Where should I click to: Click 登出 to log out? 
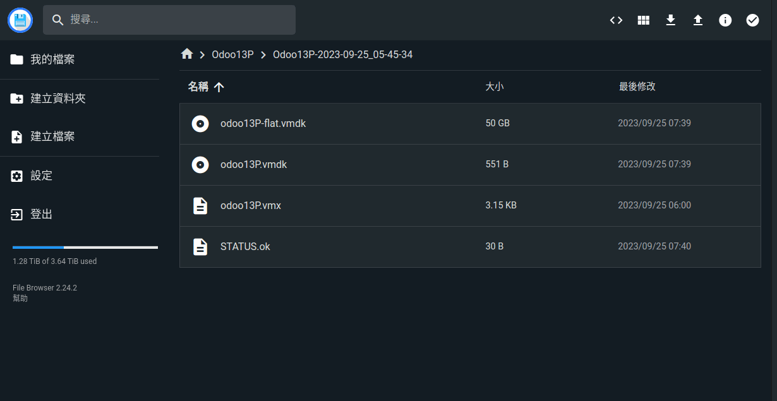click(41, 215)
